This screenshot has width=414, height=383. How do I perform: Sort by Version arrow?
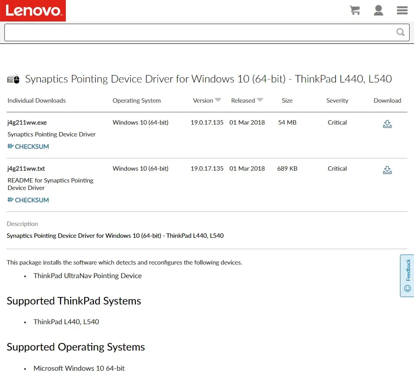click(x=218, y=100)
